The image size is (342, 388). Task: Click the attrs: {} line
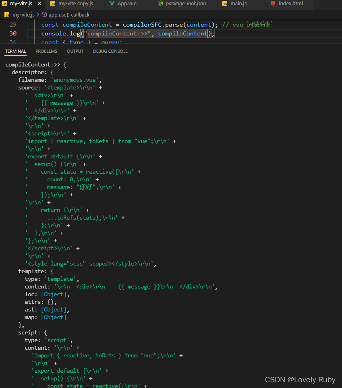coord(40,302)
